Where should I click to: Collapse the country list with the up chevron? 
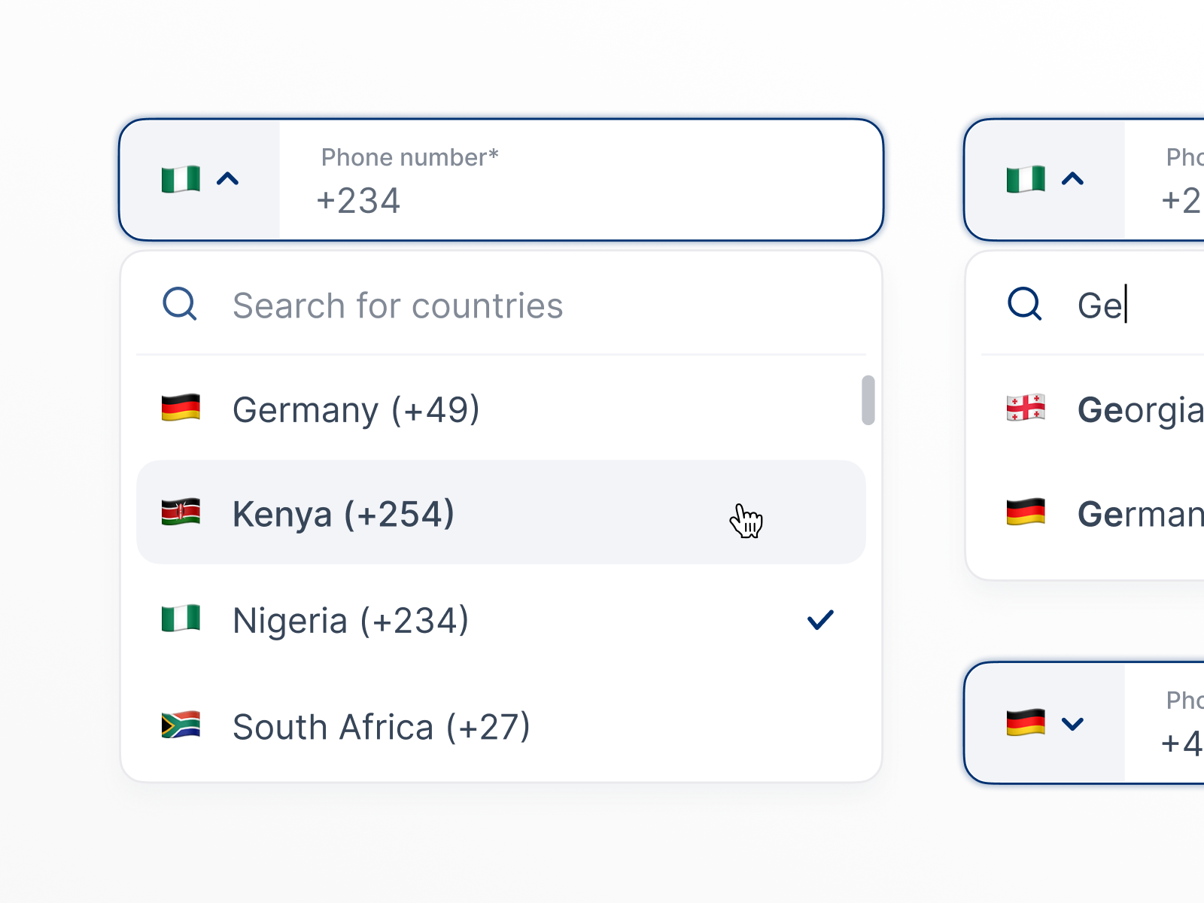(x=227, y=179)
